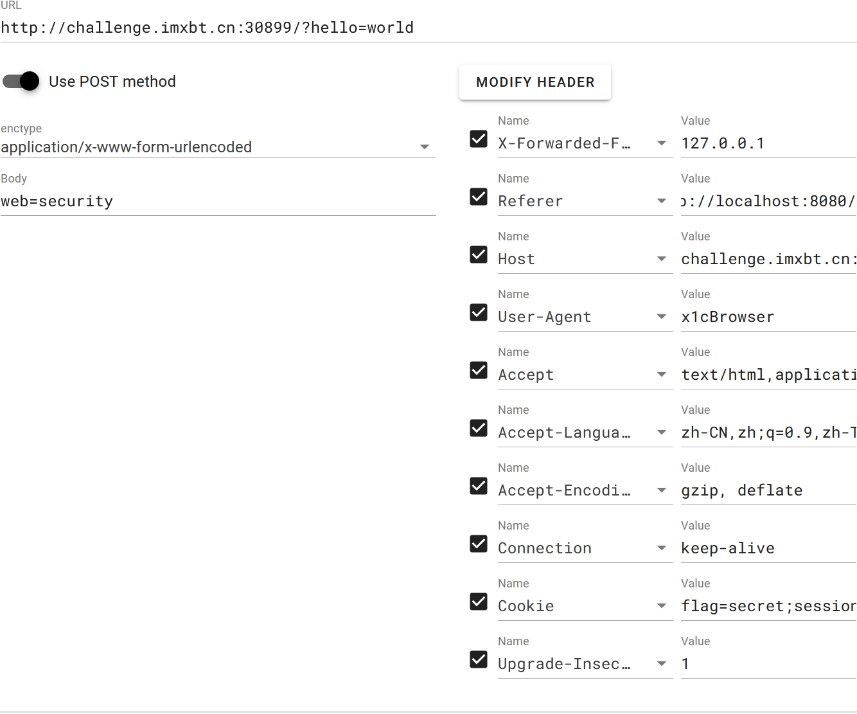The image size is (857, 714).
Task: Click the Cookie value flag=secret field
Action: tap(768, 606)
